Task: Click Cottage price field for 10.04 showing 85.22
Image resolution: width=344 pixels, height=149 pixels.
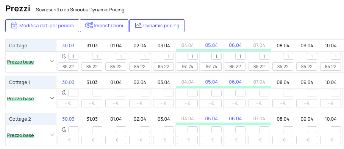Action: [x=330, y=67]
